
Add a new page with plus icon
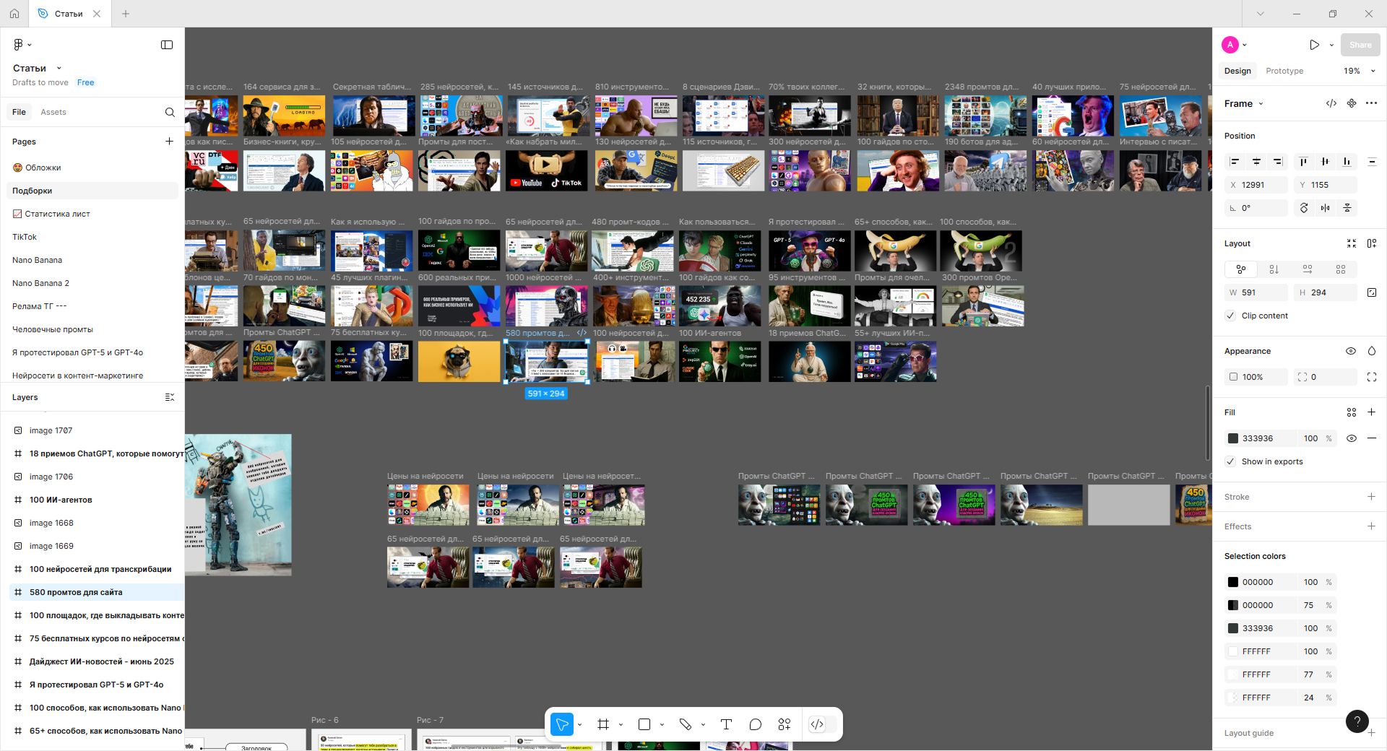pos(169,142)
